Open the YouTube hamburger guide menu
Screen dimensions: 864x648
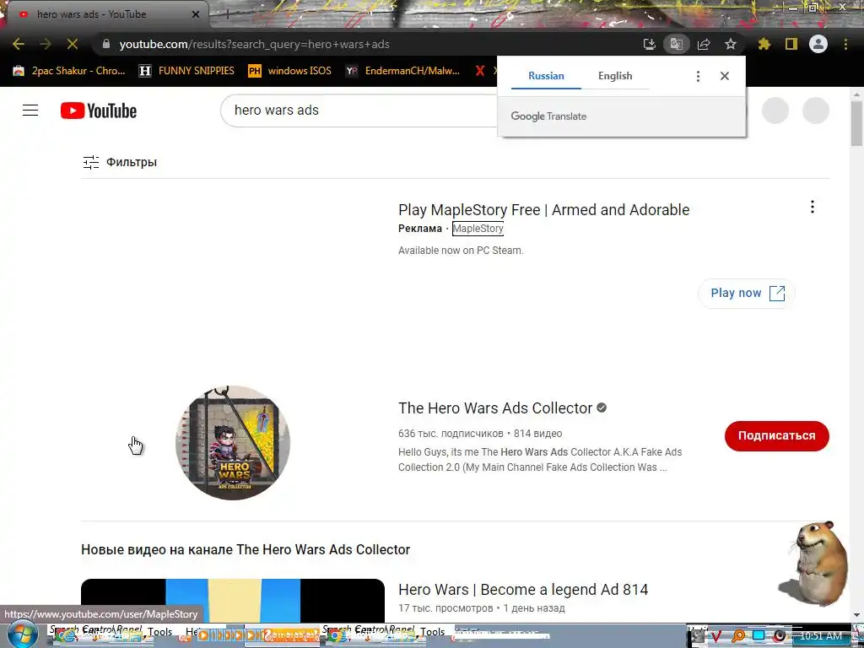[x=30, y=111]
